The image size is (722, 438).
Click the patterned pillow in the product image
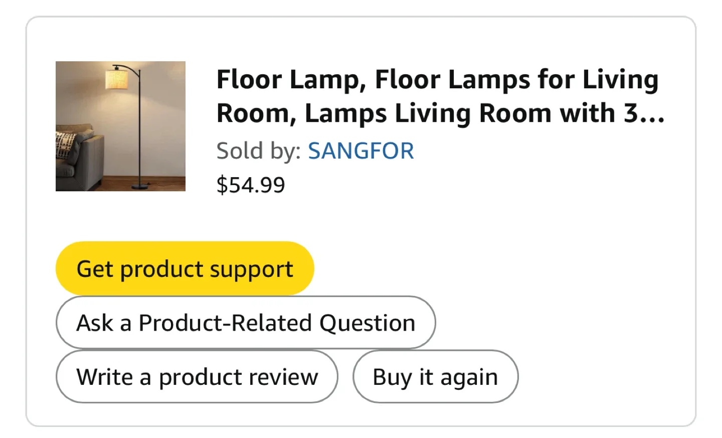click(65, 144)
